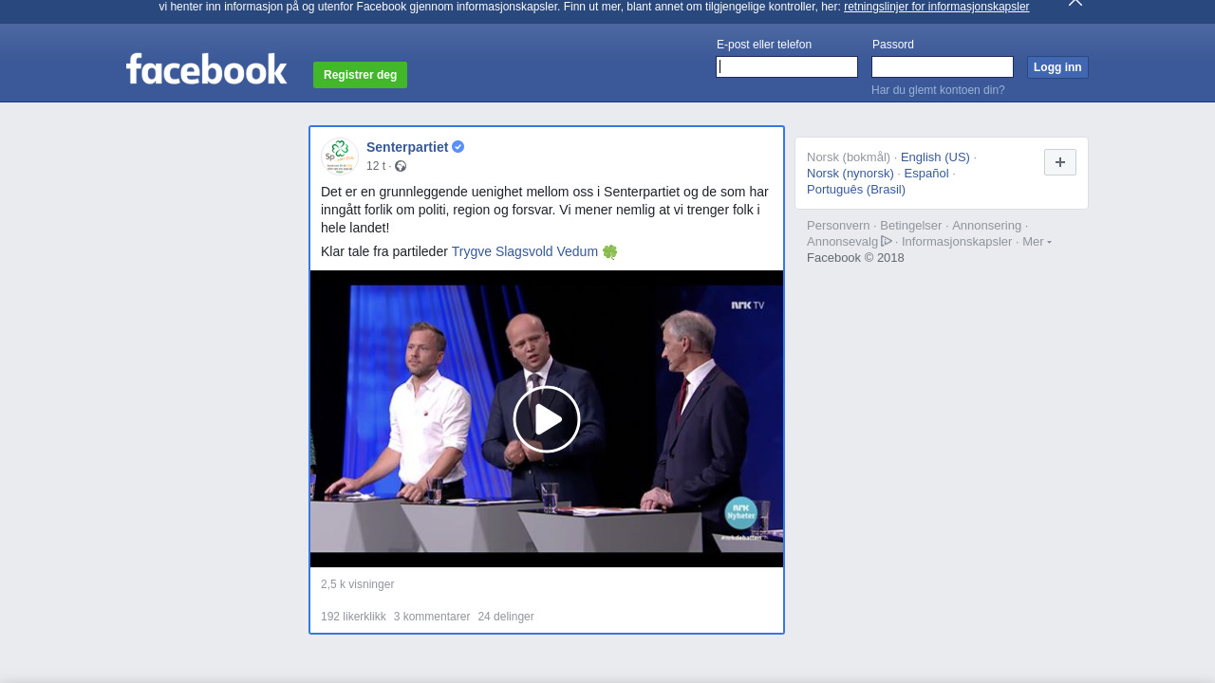Viewport: 1215px width, 683px height.
Task: Focus the E-post eller telefon field
Action: (x=787, y=66)
